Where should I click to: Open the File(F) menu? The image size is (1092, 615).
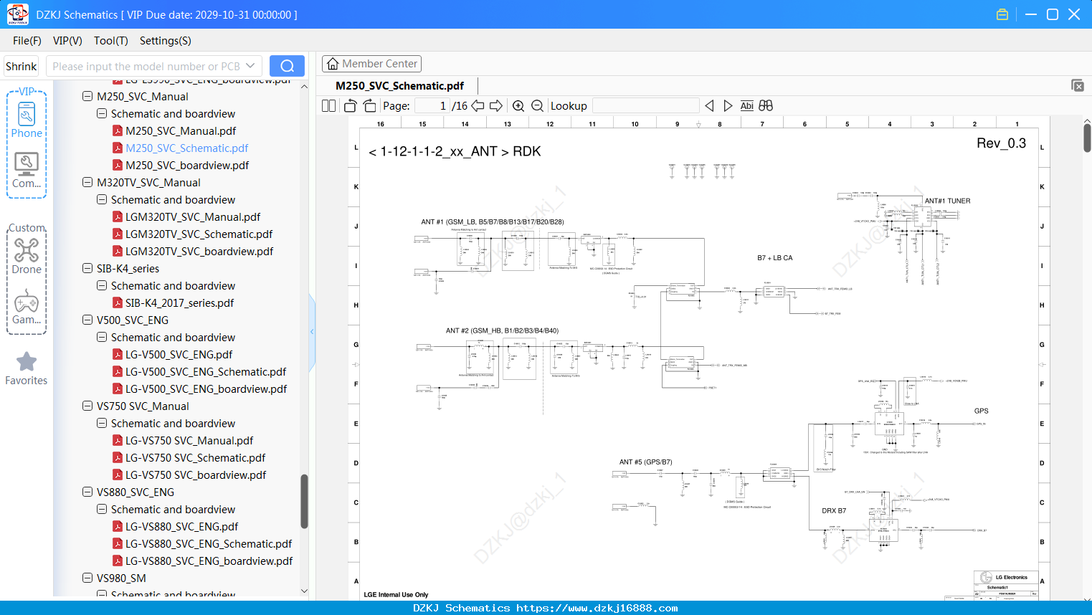point(27,41)
